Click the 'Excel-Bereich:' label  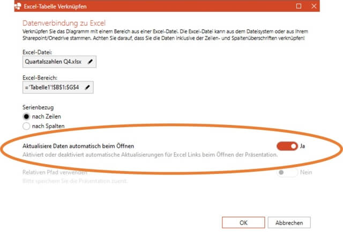pos(41,77)
